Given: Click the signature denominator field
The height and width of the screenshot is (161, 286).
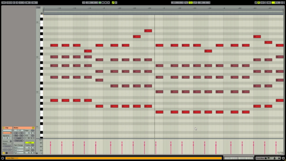Looking at the screenshot, I should coord(10,138).
